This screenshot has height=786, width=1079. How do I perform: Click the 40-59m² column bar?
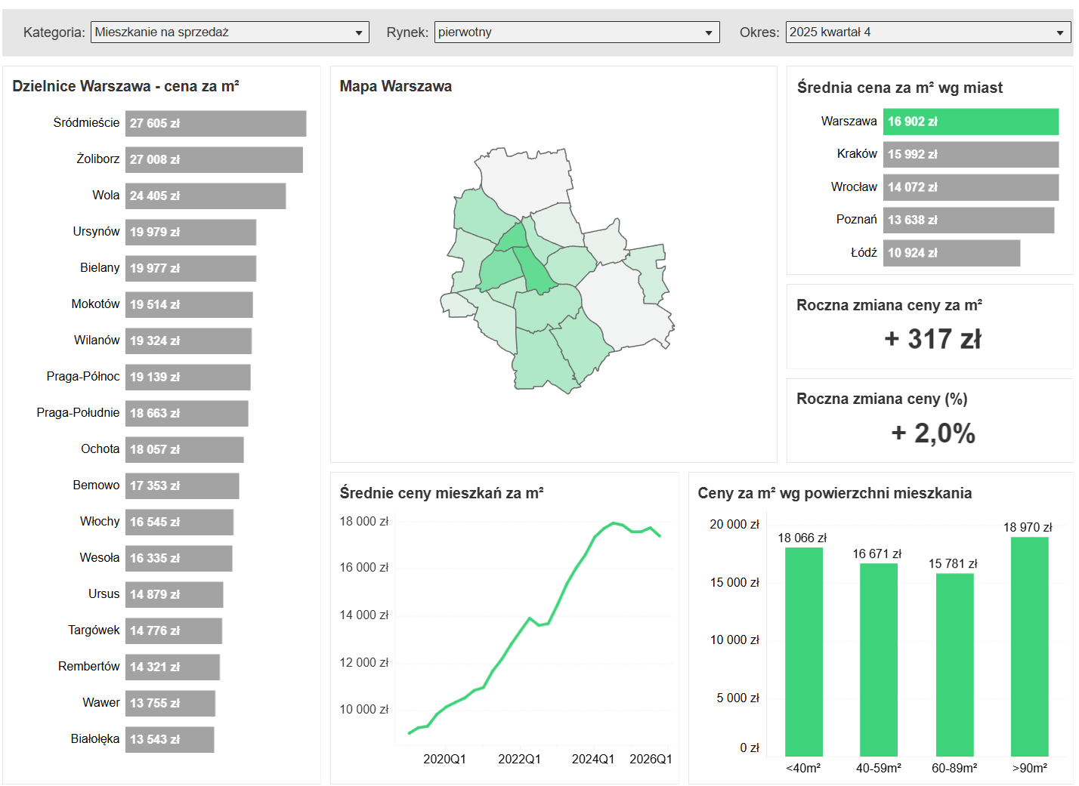coord(878,659)
